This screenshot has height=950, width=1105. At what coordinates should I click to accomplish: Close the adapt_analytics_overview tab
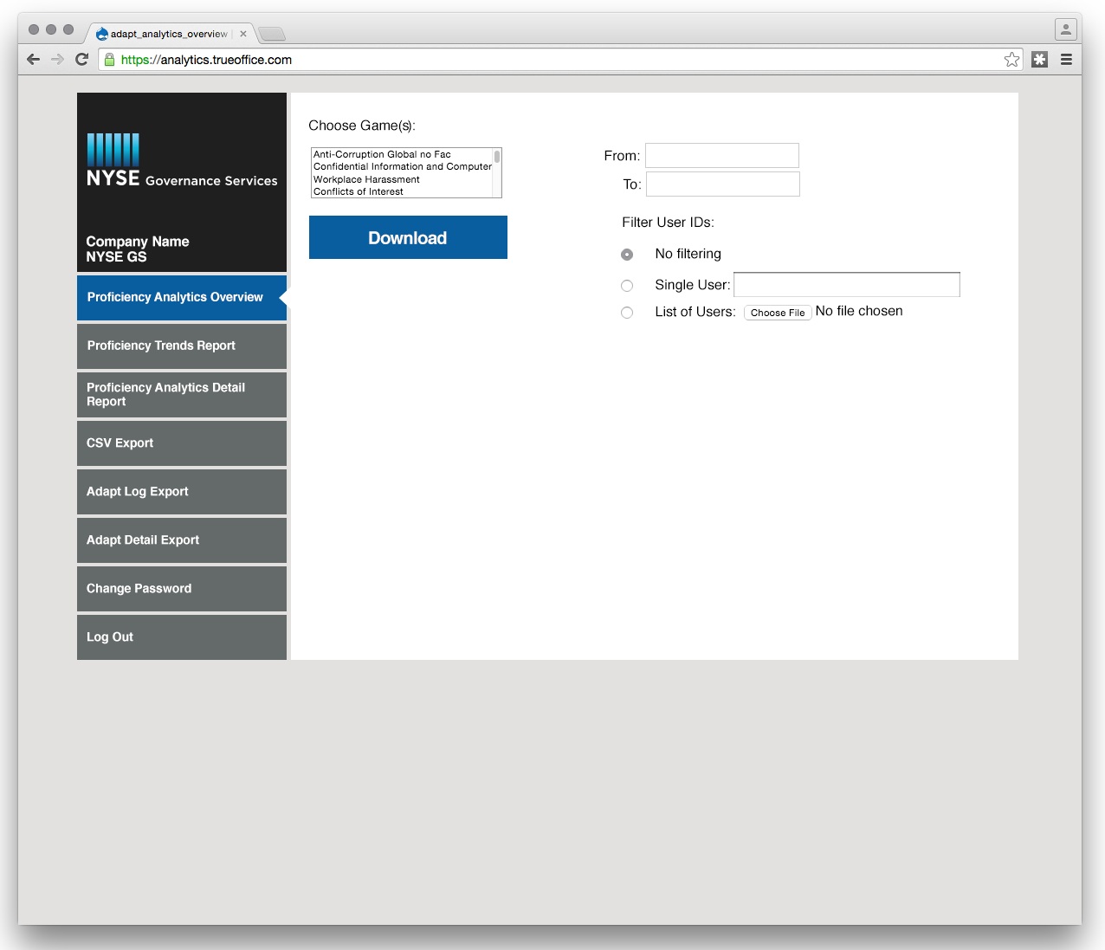(x=243, y=34)
